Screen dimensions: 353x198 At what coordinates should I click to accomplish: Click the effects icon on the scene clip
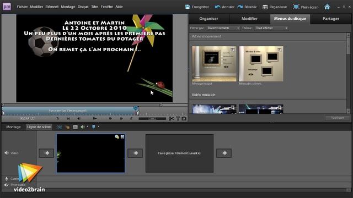click(x=116, y=137)
